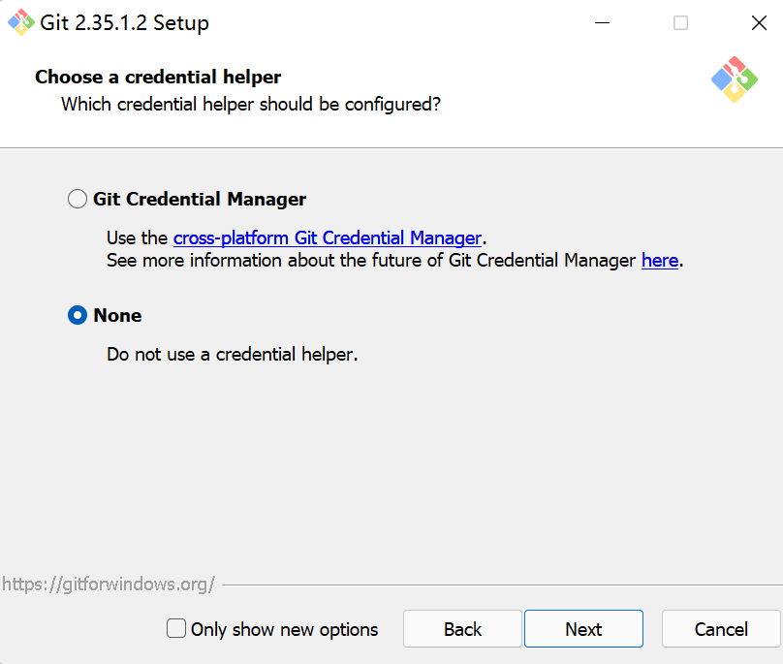Return to the previous page with Back

click(462, 628)
